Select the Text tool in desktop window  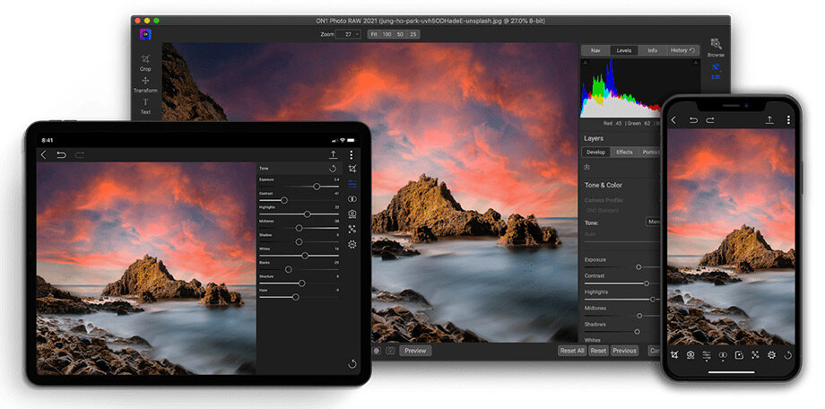pyautogui.click(x=145, y=105)
